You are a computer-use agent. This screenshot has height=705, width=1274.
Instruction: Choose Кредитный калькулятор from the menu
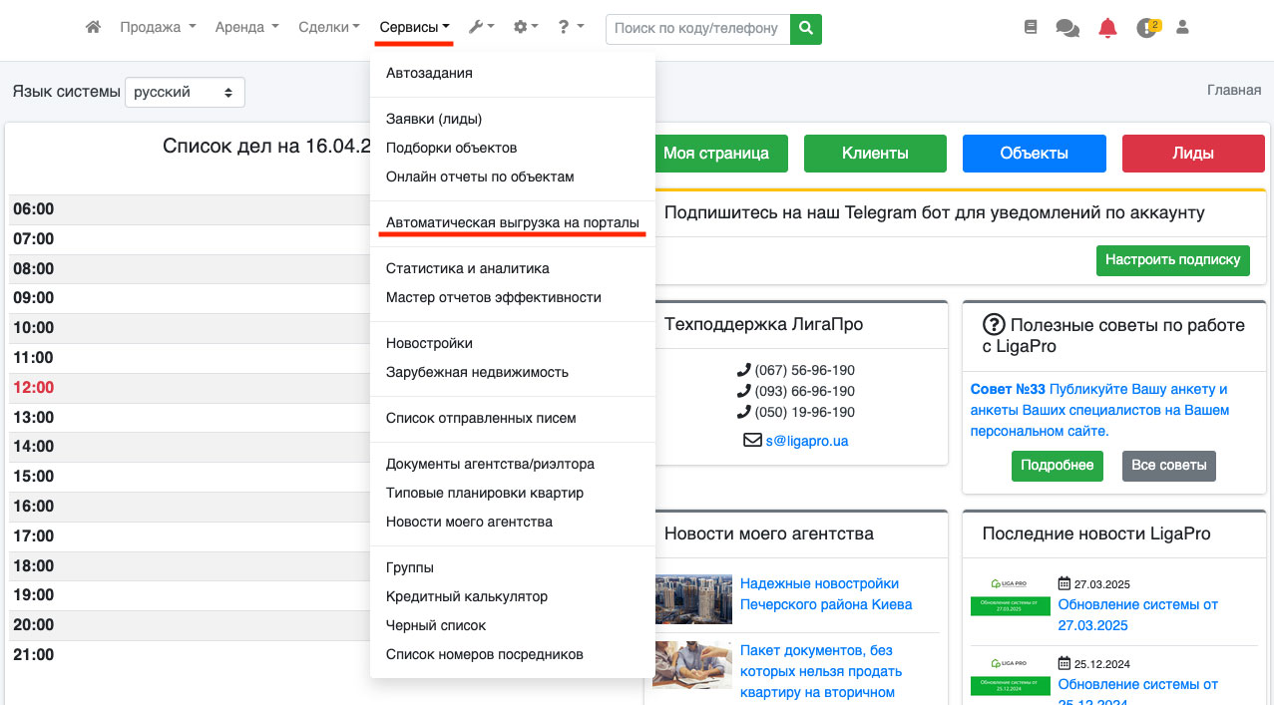pyautogui.click(x=466, y=596)
